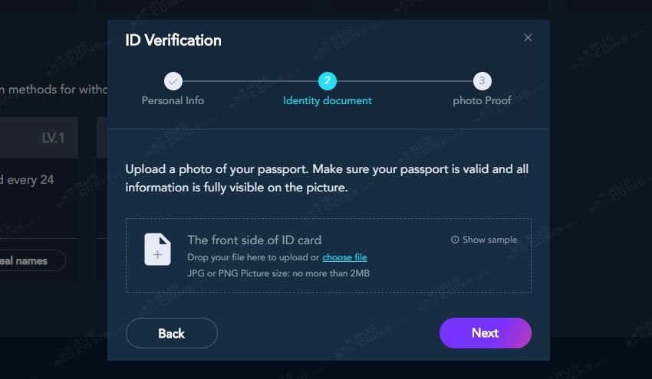Click the info icon beside Show sample
652x379 pixels.
(x=455, y=240)
